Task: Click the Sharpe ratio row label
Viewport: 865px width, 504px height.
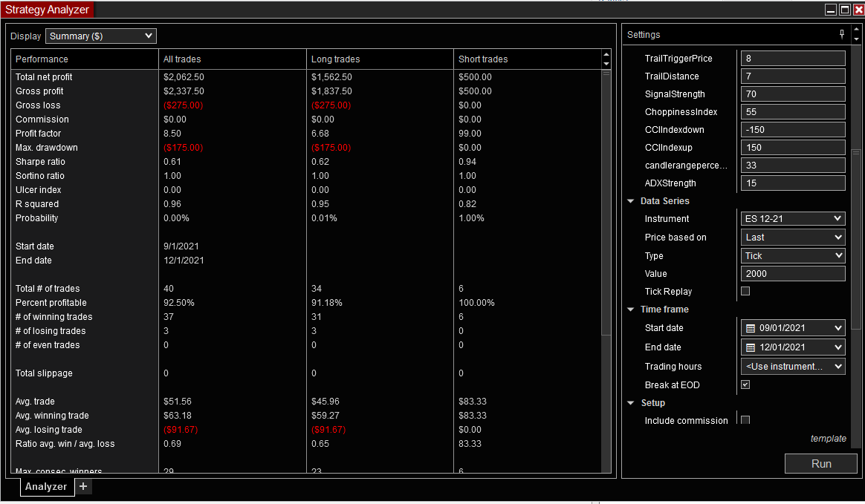Action: [x=40, y=161]
